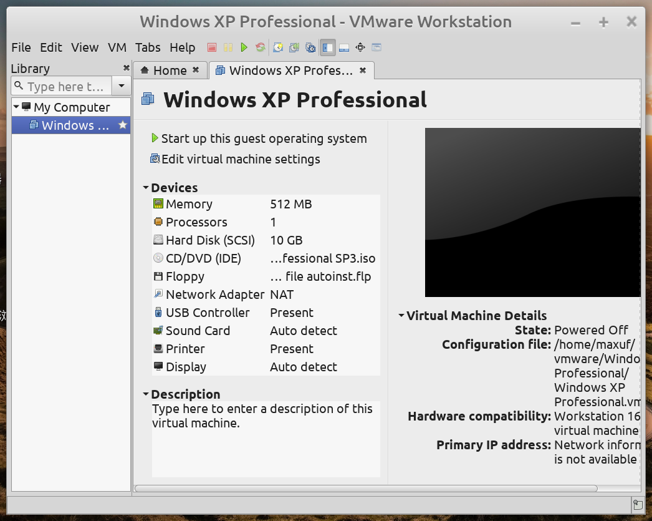
Task: Click the full screen mode toolbar icon
Action: click(x=360, y=47)
